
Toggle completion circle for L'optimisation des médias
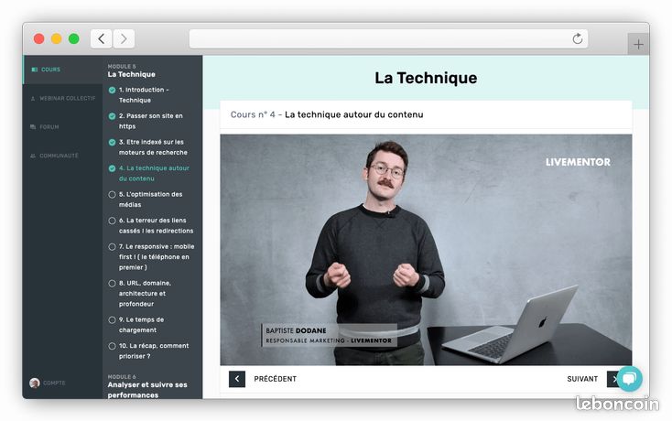pos(112,194)
